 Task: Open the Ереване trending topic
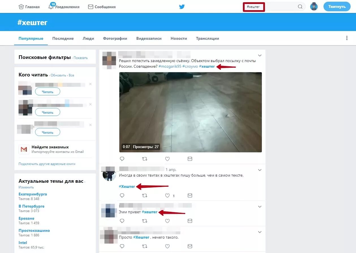click(x=26, y=218)
